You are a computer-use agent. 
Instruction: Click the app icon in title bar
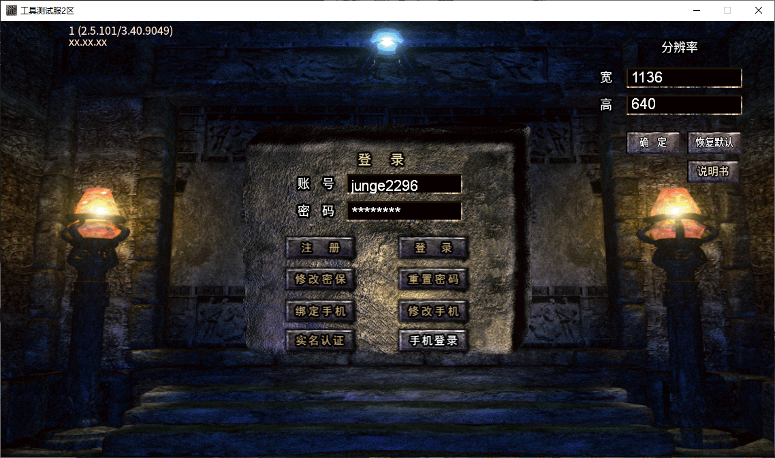pos(11,10)
